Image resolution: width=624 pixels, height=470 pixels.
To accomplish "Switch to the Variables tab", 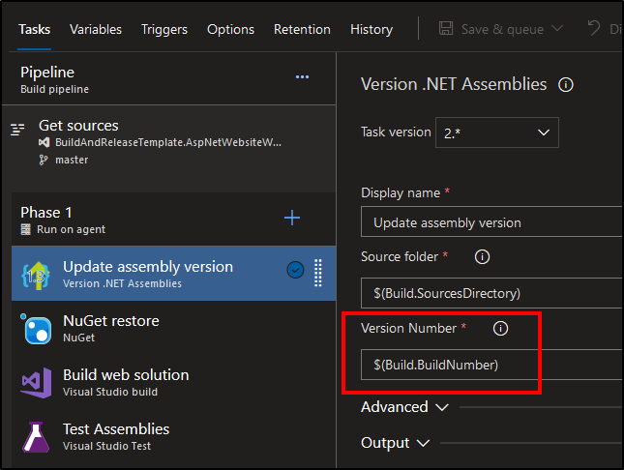I will click(96, 29).
